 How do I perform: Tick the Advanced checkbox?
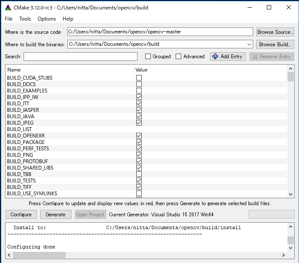[179, 57]
